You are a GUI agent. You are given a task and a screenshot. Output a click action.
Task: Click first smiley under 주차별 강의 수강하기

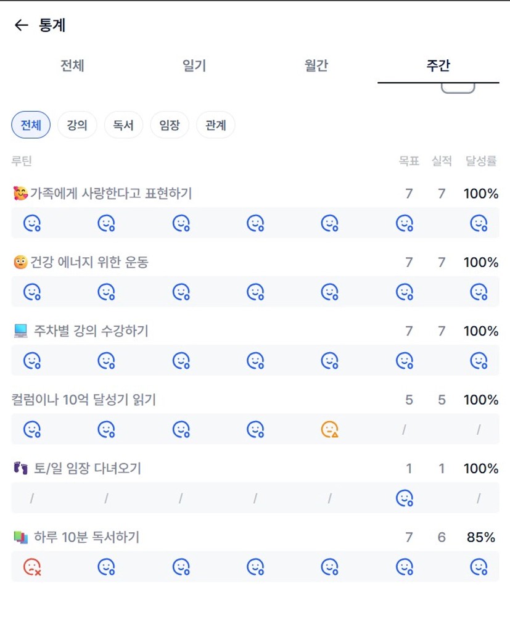32,360
